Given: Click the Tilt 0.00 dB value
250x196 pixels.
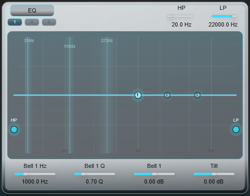Looking at the screenshot, I should click(214, 181).
